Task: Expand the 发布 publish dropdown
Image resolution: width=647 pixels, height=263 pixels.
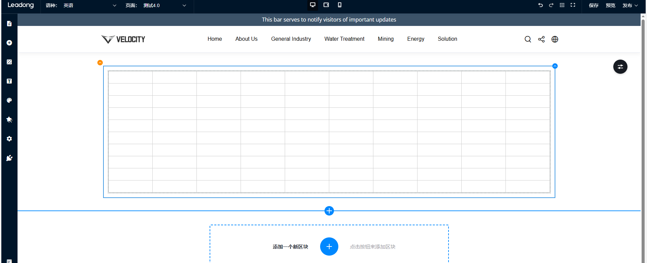Action: pyautogui.click(x=630, y=6)
